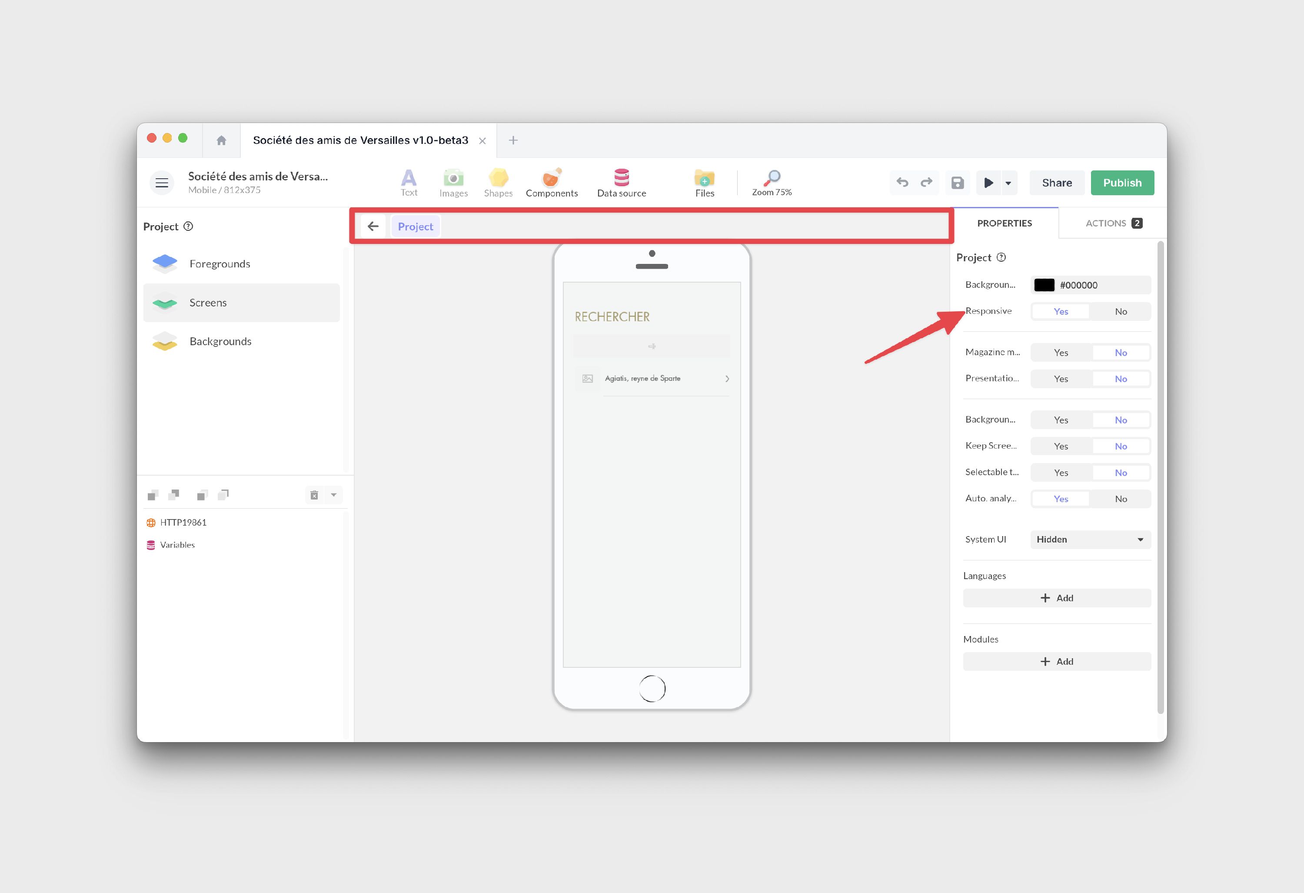
Task: Click the black background color swatch
Action: 1044,285
